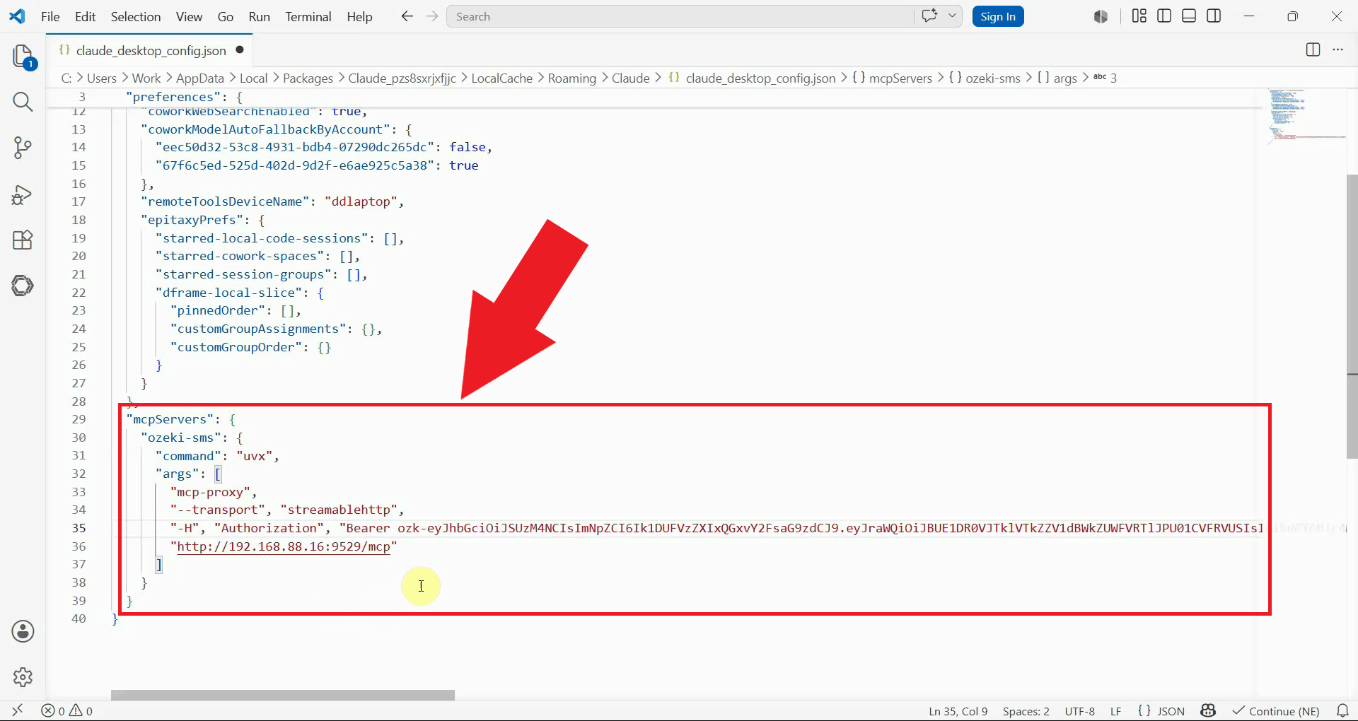The width and height of the screenshot is (1358, 721).
Task: Click the "mcp-proxy" string on line 33
Action: click(x=210, y=492)
